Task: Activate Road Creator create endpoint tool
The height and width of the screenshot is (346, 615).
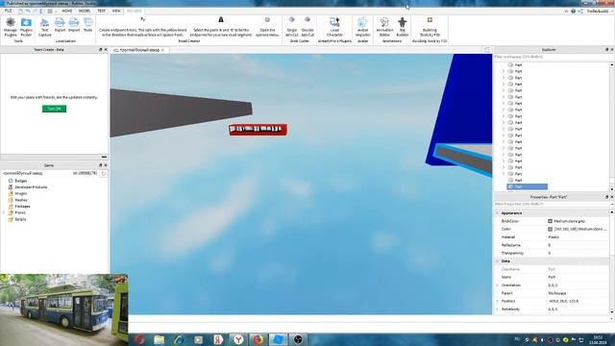Action: (143, 27)
